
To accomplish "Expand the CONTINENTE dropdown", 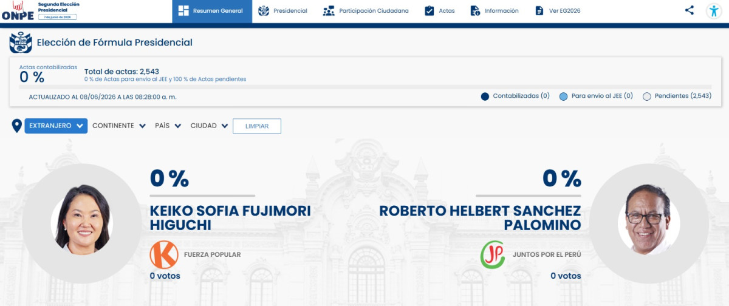I will (x=119, y=126).
